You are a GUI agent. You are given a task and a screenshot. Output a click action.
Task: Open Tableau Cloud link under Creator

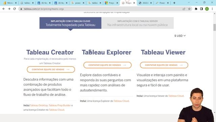(x=56, y=110)
